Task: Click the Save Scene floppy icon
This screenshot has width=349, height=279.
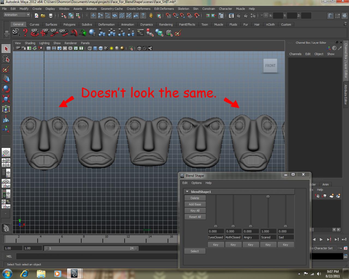Action: pyautogui.click(x=50, y=16)
